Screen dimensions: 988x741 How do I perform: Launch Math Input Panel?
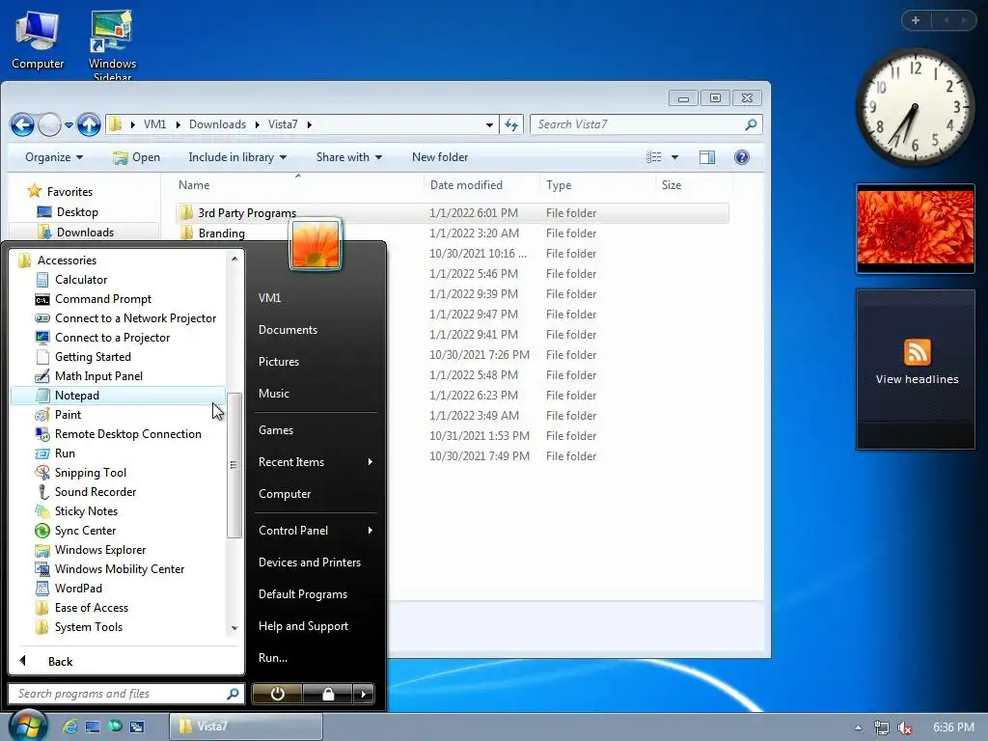[x=98, y=376]
